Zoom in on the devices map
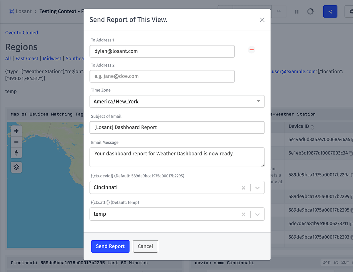The image size is (353, 272). pos(16,131)
